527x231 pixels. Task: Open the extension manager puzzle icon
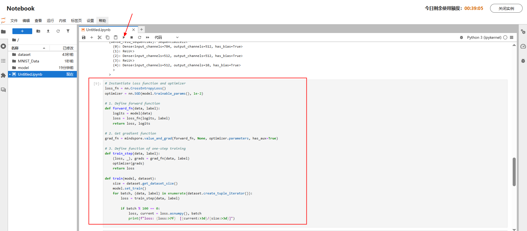(3, 75)
